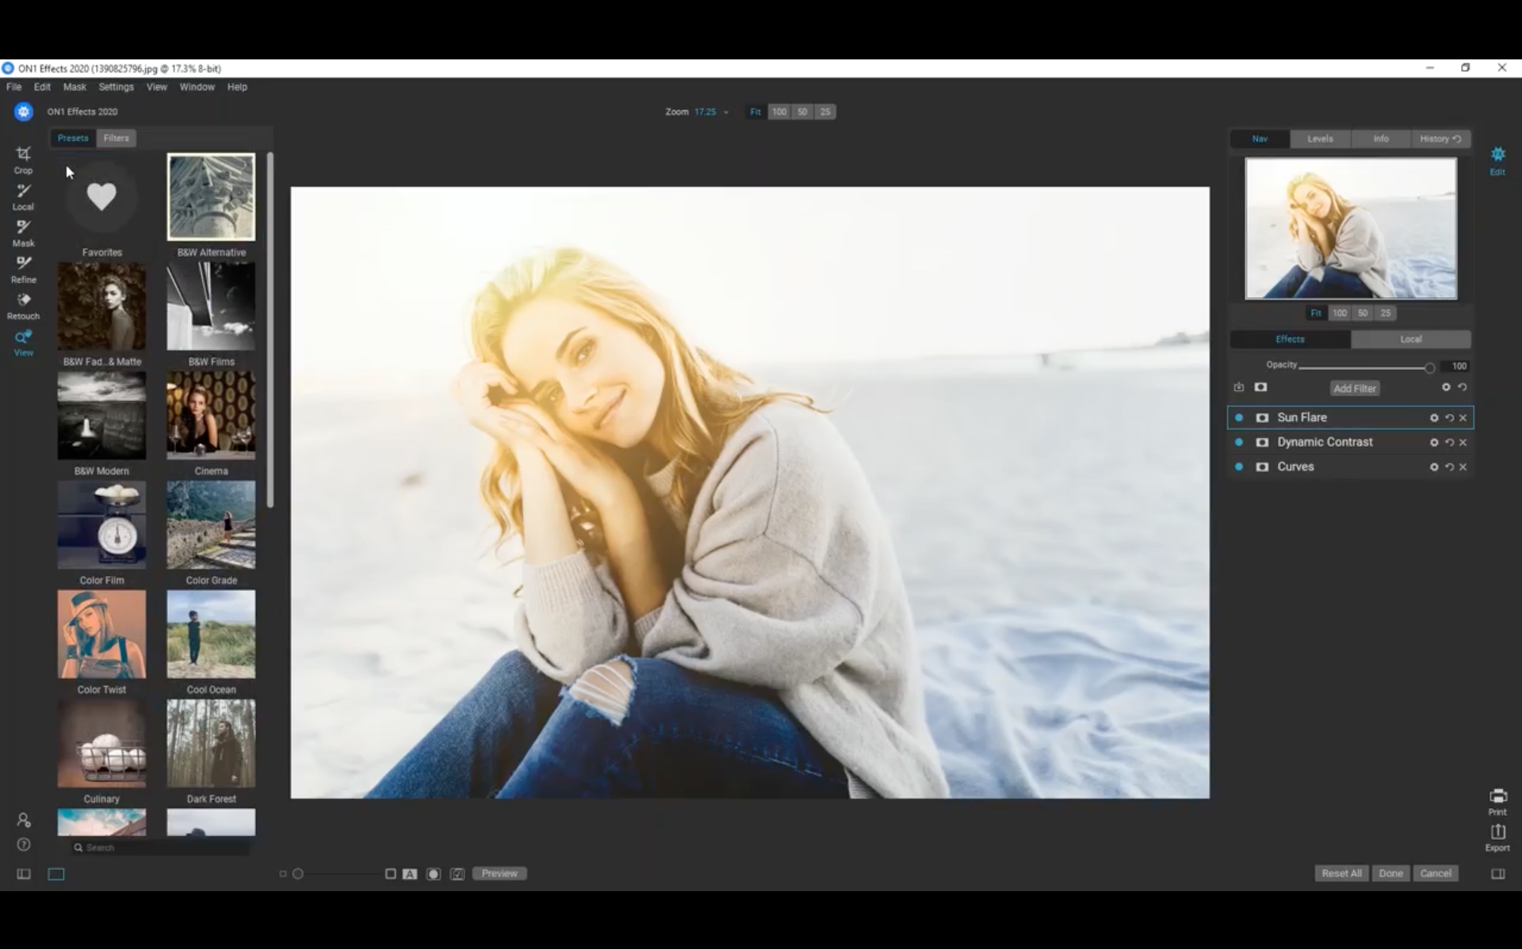Image resolution: width=1522 pixels, height=949 pixels.
Task: Switch to the Levels tab
Action: [1320, 139]
